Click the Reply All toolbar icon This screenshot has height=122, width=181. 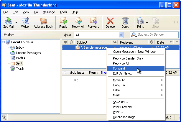click(78, 21)
